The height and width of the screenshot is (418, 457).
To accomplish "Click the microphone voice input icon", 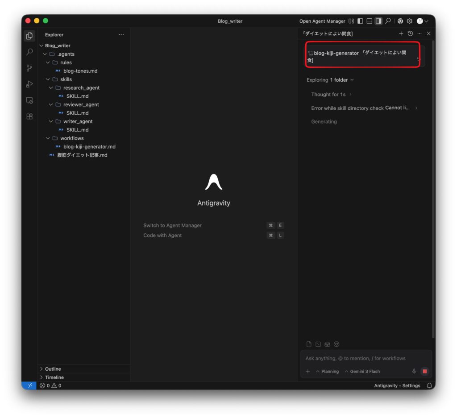I will [x=414, y=371].
